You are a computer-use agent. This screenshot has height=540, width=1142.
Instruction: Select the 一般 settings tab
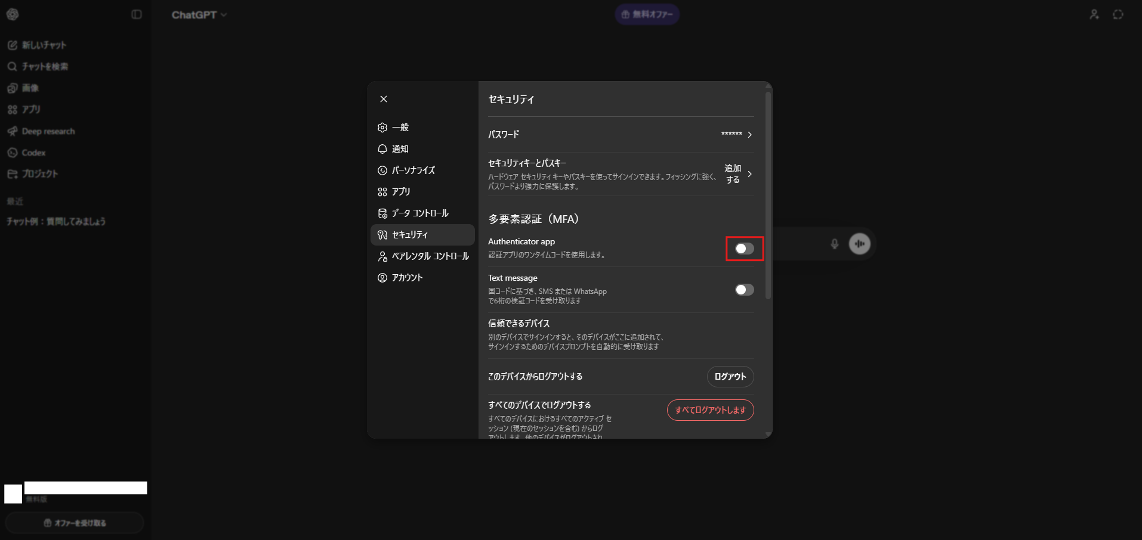(400, 128)
